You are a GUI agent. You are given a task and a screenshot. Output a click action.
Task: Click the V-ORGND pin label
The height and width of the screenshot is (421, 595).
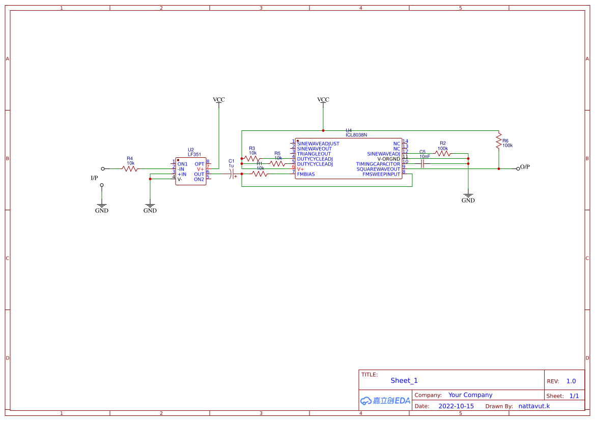[x=388, y=159]
